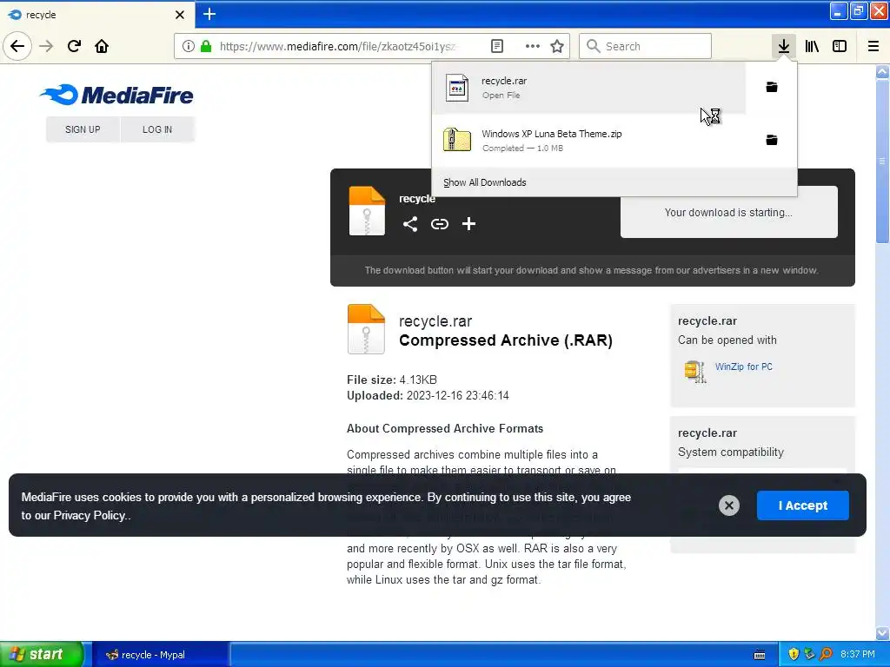Open containing folder for recycle.rar
The width and height of the screenshot is (890, 667).
(x=772, y=87)
